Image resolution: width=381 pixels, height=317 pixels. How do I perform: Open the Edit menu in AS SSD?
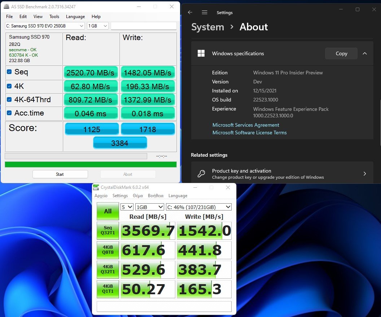[23, 17]
